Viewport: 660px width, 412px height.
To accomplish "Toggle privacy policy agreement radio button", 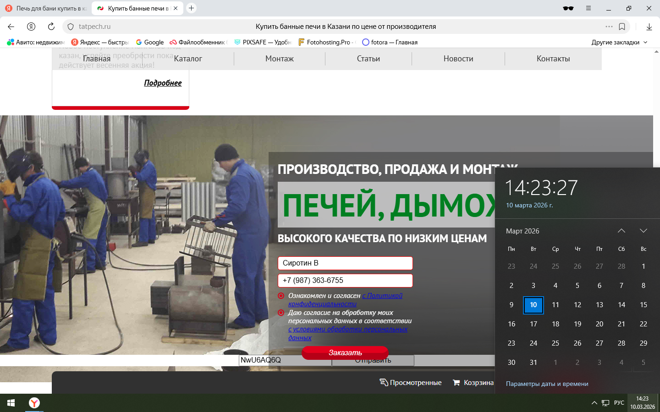I will coord(281,296).
